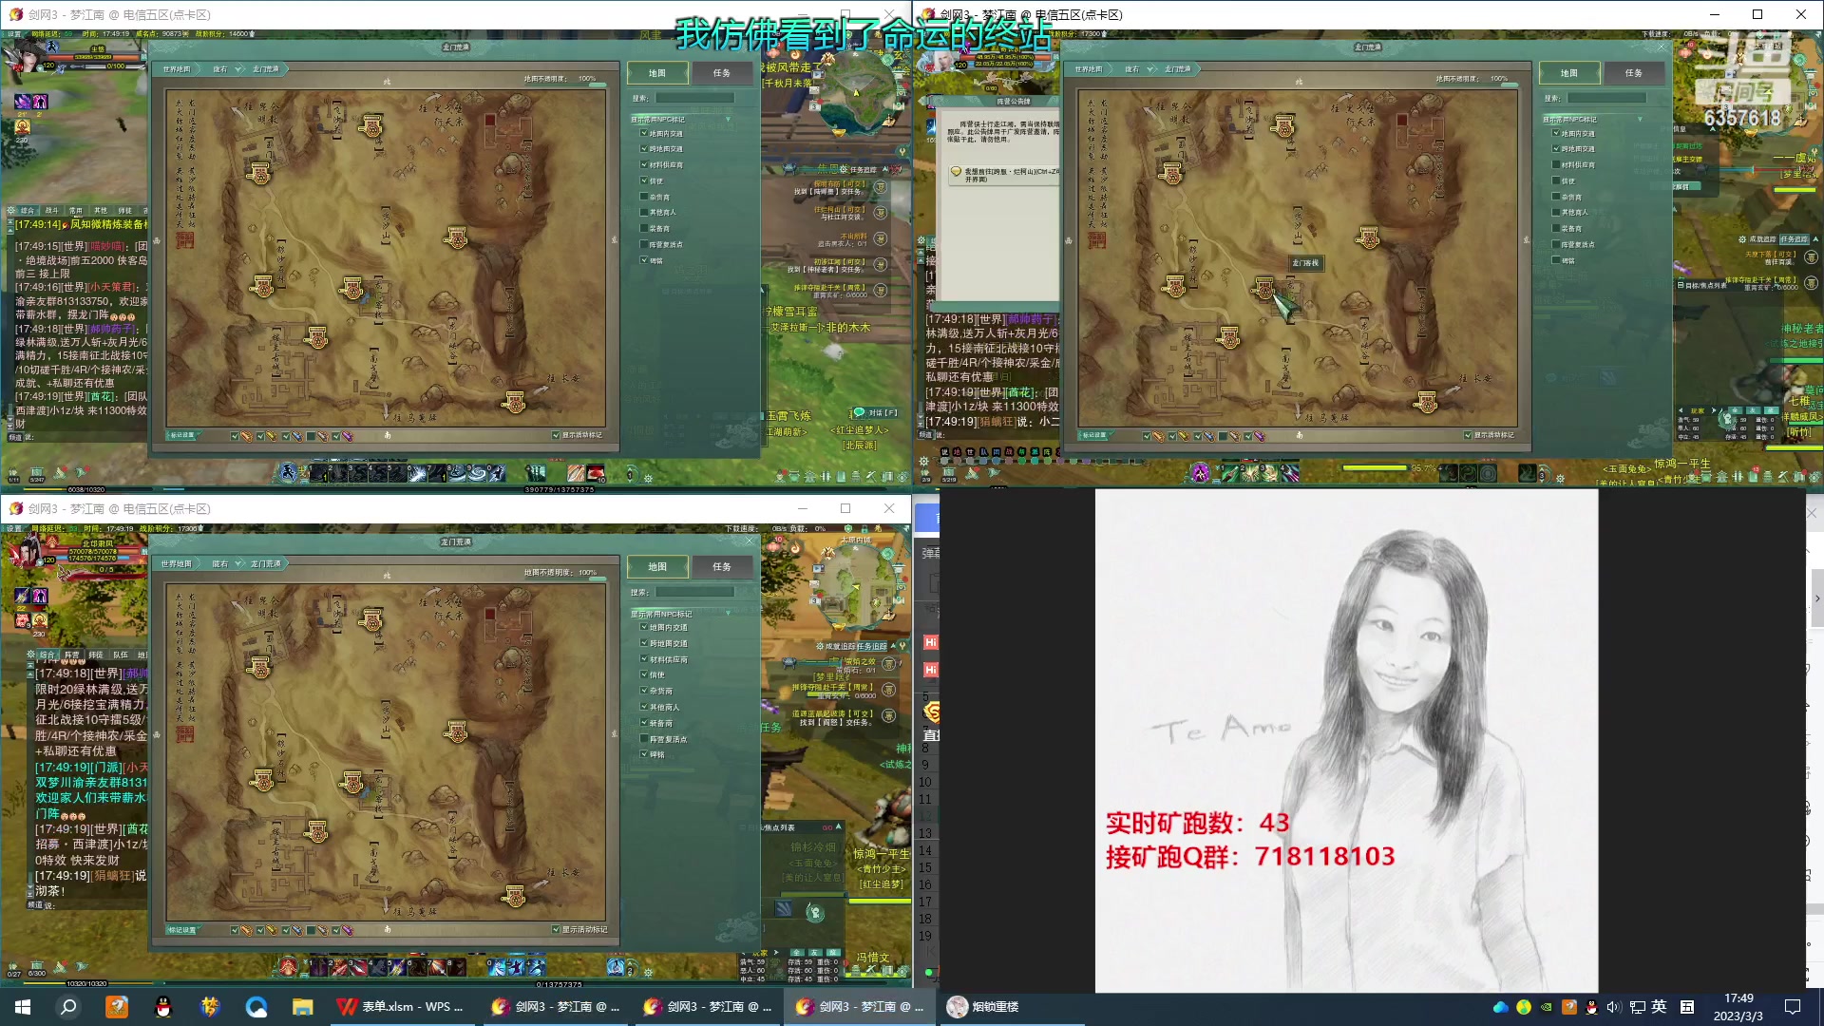Click the eastern carriage icon in bottom-left map
Viewport: 1824px width, 1026px height.
pyautogui.click(x=457, y=731)
